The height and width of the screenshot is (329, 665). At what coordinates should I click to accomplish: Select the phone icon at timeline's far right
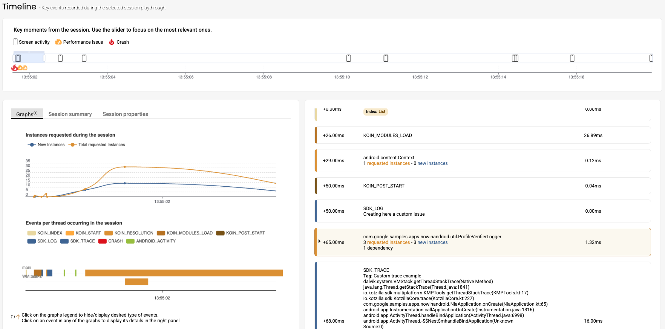(651, 58)
